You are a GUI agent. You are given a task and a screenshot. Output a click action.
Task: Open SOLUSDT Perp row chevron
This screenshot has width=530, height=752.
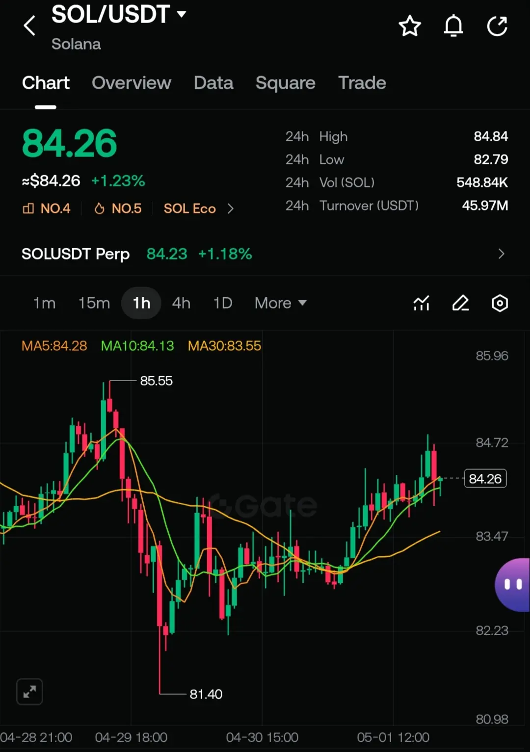pyautogui.click(x=501, y=254)
